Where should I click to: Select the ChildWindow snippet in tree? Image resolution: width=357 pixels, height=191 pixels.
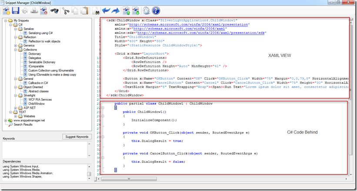(x=37, y=104)
